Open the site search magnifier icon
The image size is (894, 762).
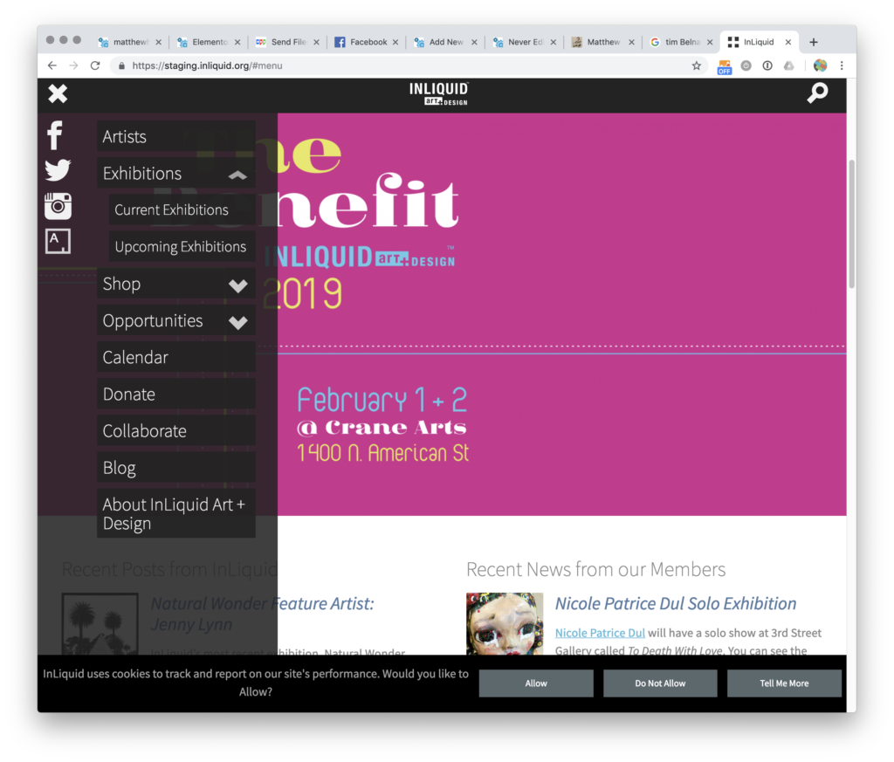(x=817, y=93)
